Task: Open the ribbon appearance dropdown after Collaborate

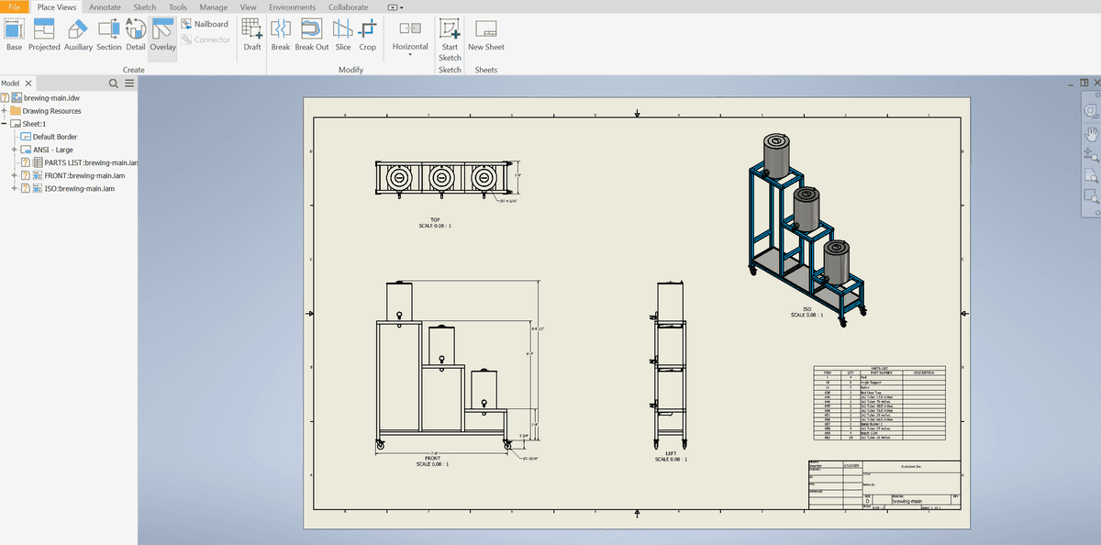Action: (x=395, y=7)
